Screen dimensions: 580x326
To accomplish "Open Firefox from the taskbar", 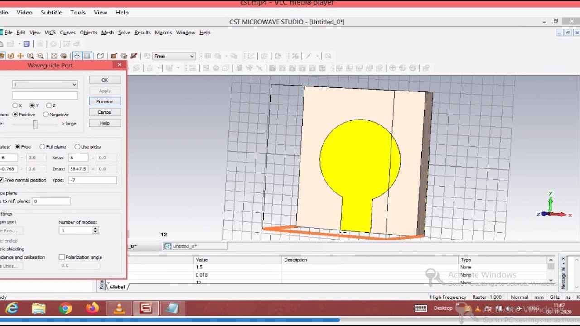I will pyautogui.click(x=92, y=308).
